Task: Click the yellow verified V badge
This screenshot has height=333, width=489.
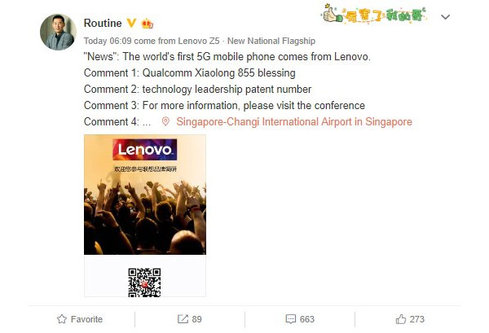Action: pyautogui.click(x=131, y=23)
